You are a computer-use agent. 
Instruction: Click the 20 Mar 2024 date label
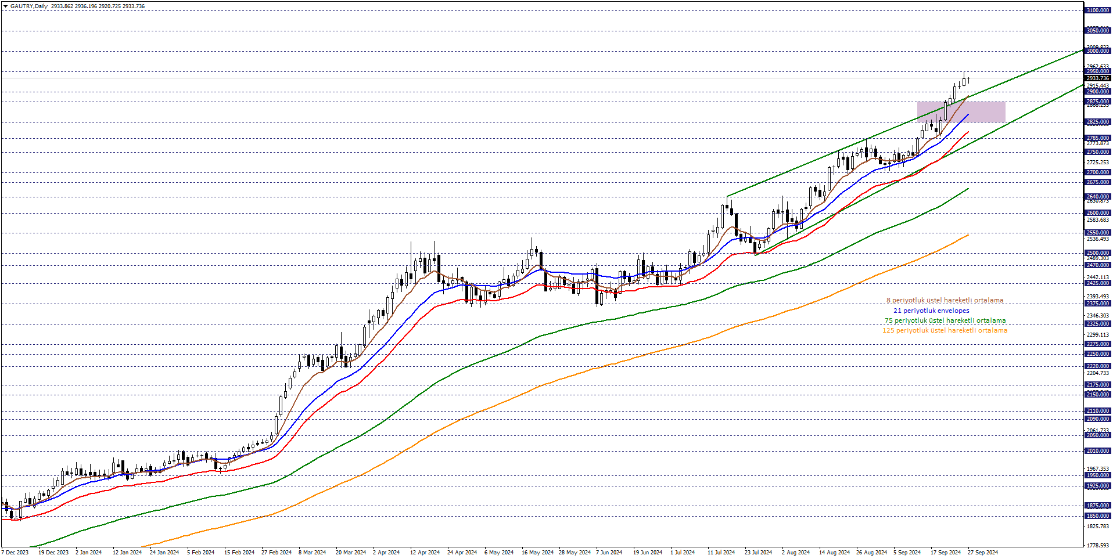(x=351, y=553)
